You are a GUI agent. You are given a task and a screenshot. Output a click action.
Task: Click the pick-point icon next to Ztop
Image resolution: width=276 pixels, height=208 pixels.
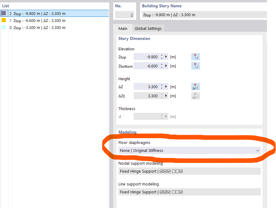tap(196, 57)
